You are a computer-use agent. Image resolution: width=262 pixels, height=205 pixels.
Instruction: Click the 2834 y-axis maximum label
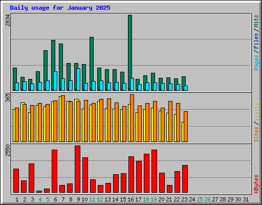pyautogui.click(x=8, y=20)
